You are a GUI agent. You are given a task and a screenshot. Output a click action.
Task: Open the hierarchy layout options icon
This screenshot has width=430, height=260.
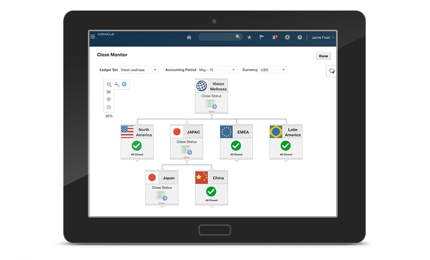click(x=117, y=84)
